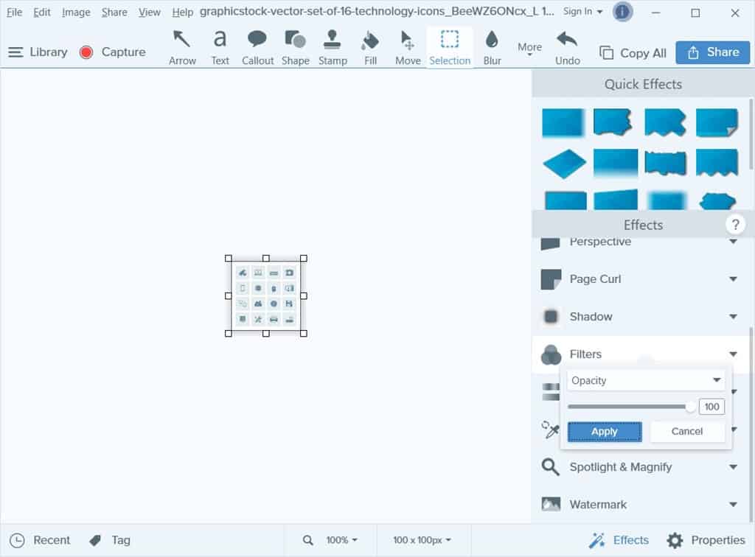Viewport: 755px width, 557px height.
Task: Click the blue Share button
Action: (713, 52)
